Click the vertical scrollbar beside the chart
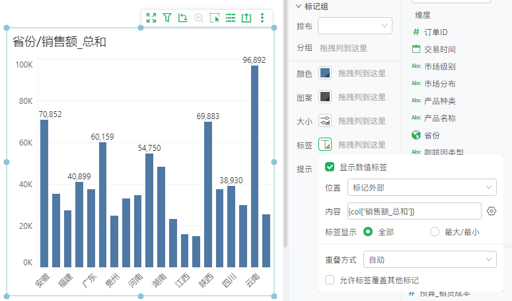Viewport: 512px width, 301px height. (x=285, y=122)
